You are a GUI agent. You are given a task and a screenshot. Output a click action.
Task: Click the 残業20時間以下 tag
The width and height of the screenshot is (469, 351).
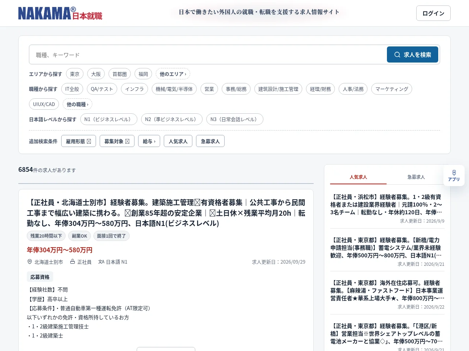click(x=46, y=236)
